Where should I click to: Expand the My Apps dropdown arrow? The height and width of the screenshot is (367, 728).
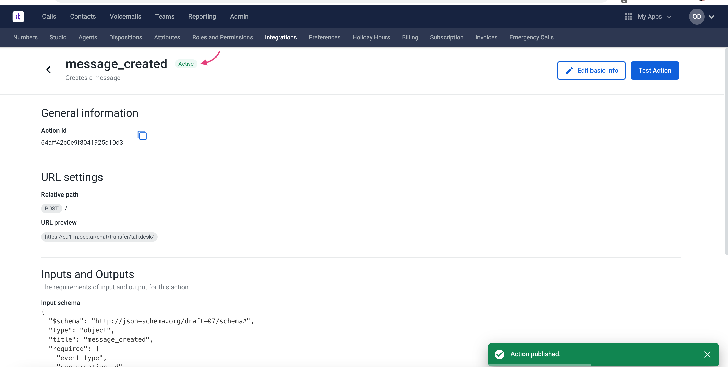[x=669, y=17]
